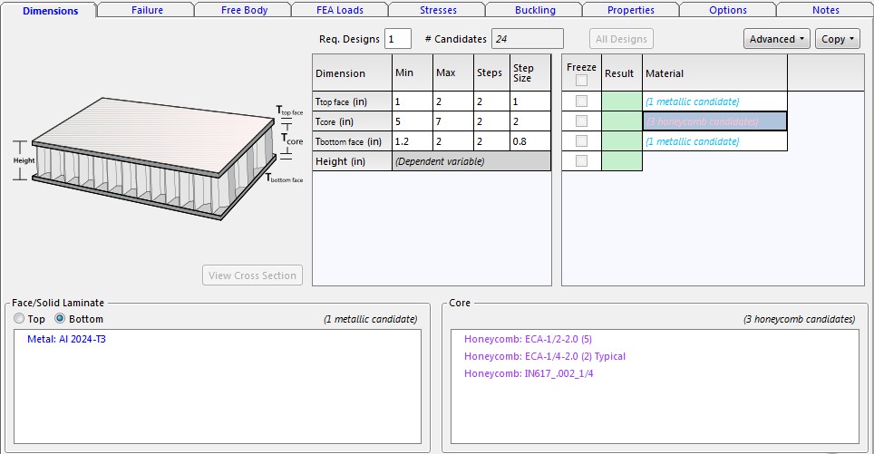
Task: Click the Height result green cell
Action: (621, 161)
